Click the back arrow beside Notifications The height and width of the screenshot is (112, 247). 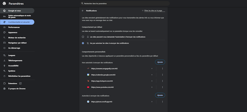pyautogui.click(x=83, y=11)
